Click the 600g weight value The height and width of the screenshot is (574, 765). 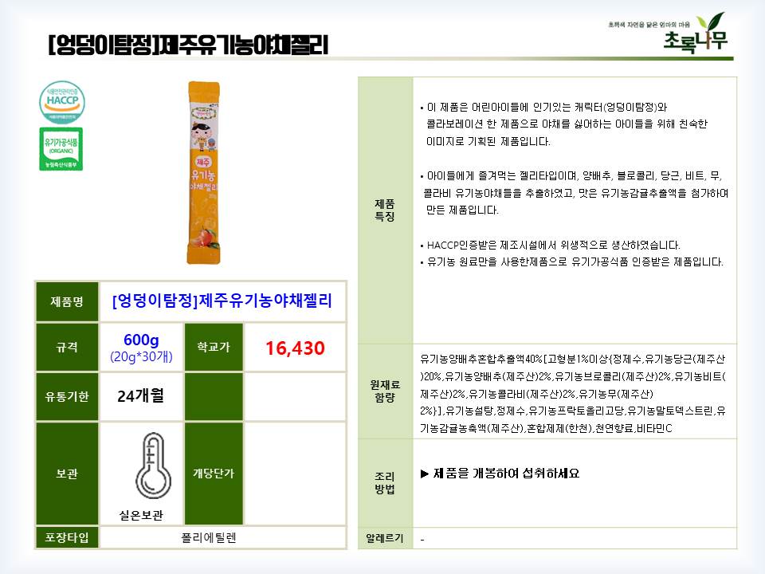(x=141, y=340)
